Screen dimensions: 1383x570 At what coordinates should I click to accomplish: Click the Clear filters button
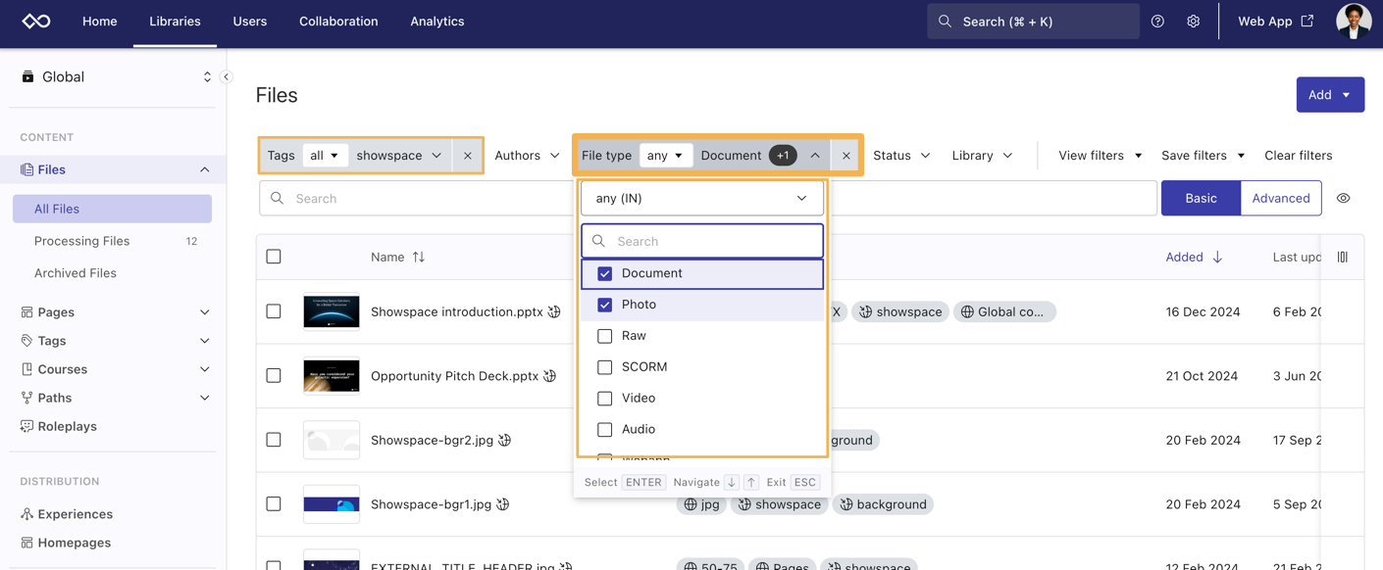point(1298,156)
